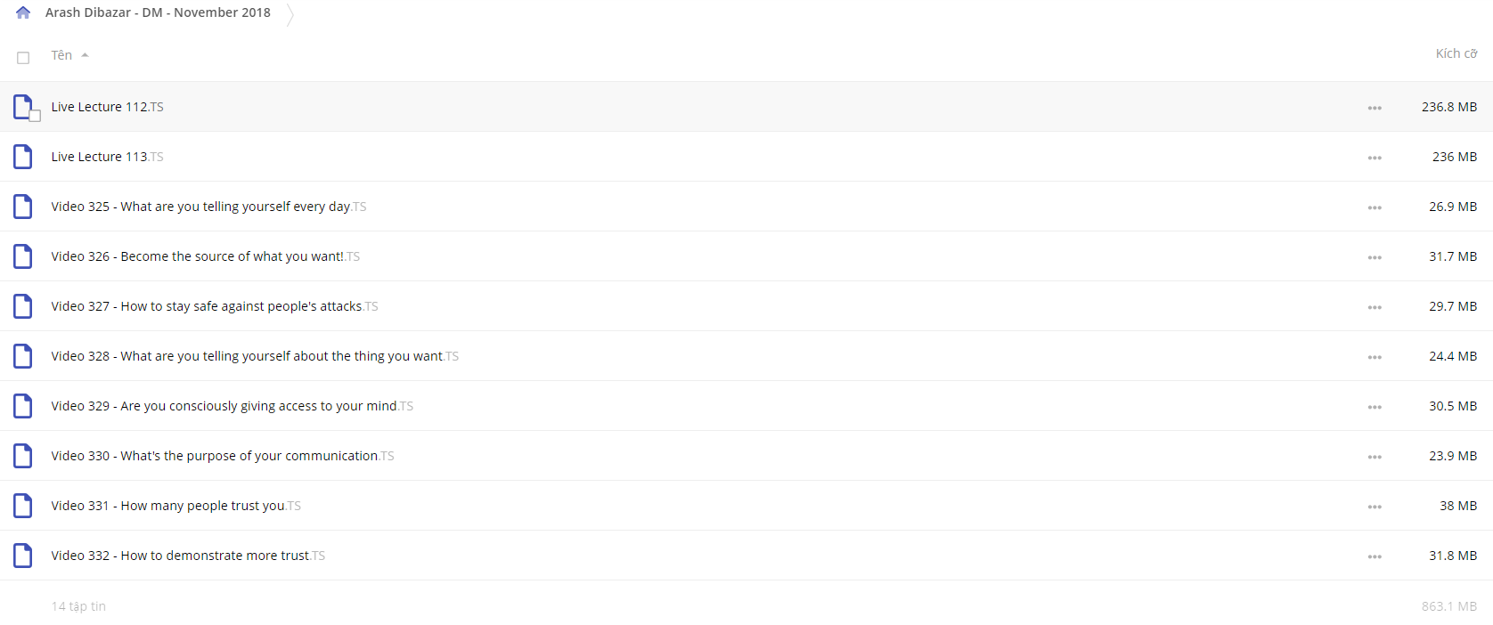Open Video 325 What are you telling yourself

click(208, 207)
